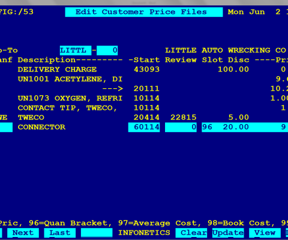Select the UN1073 OXYGEN, REFRI row

click(x=70, y=98)
